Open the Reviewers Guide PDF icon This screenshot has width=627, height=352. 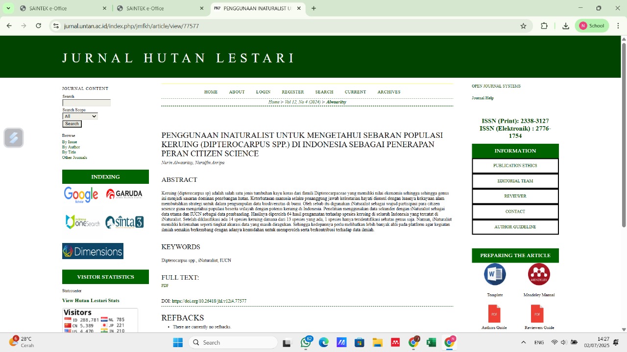click(537, 314)
